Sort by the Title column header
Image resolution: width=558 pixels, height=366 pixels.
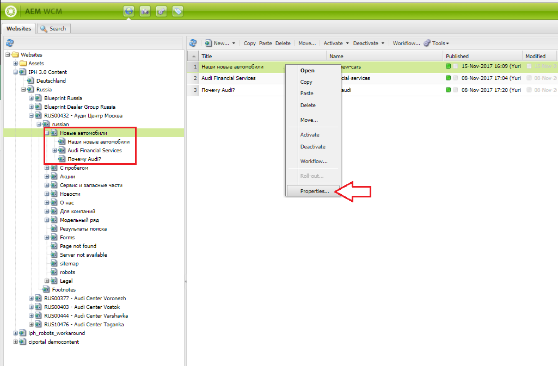click(x=262, y=56)
